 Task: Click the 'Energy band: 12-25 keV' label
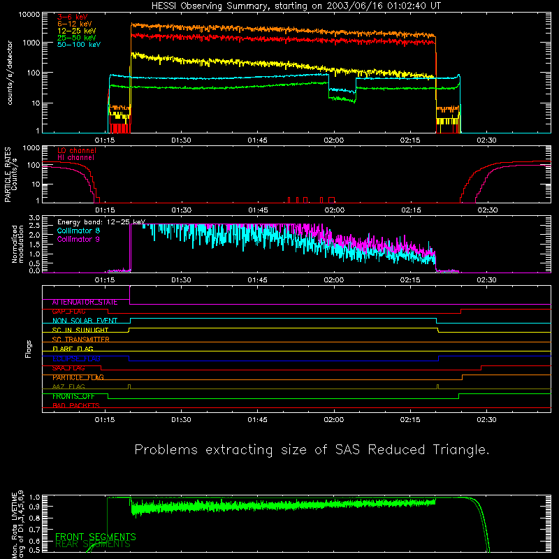(101, 222)
